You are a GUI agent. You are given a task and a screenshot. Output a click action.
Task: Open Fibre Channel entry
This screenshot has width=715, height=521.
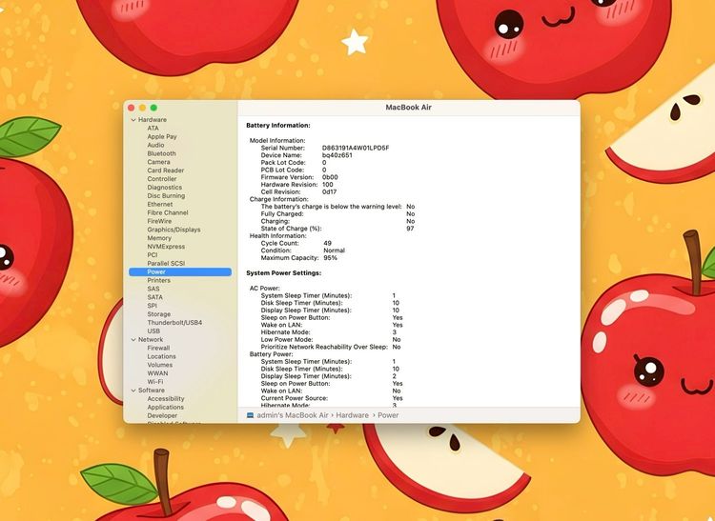(x=168, y=212)
